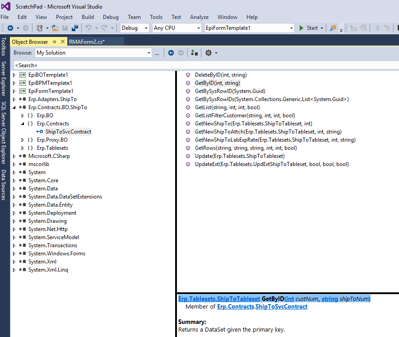This screenshot has height=337, width=399.
Task: Collapse the Erp.Contracts.BO.ShipTo node
Action: (14, 107)
